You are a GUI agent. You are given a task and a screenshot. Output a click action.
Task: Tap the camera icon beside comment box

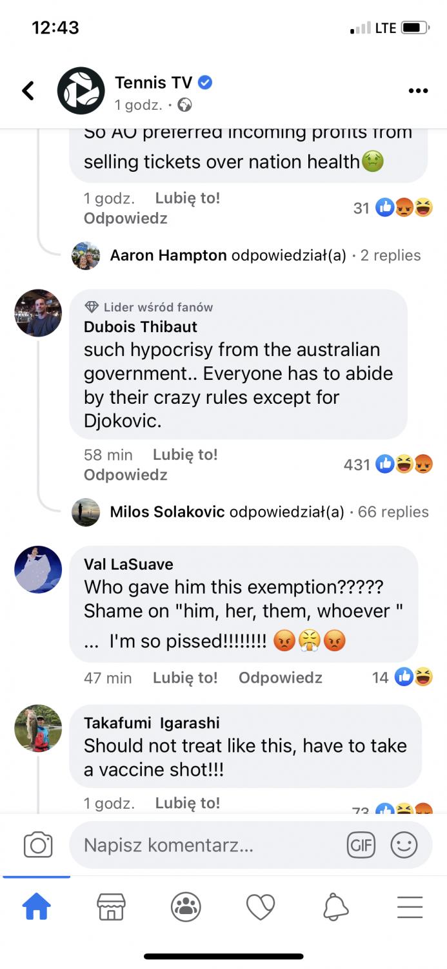tap(38, 845)
